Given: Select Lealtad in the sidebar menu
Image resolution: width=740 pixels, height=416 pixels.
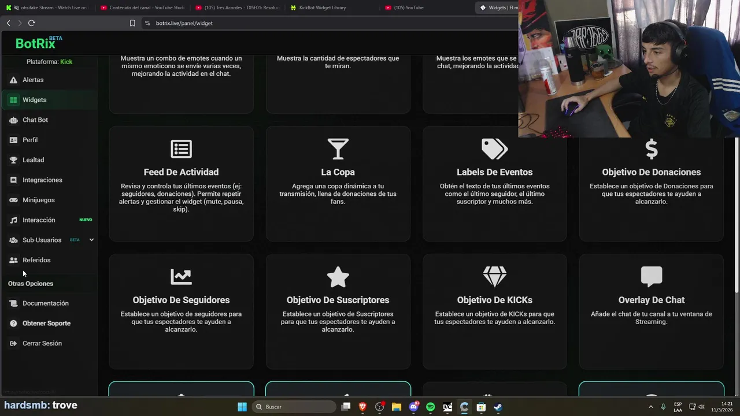Looking at the screenshot, I should (33, 160).
